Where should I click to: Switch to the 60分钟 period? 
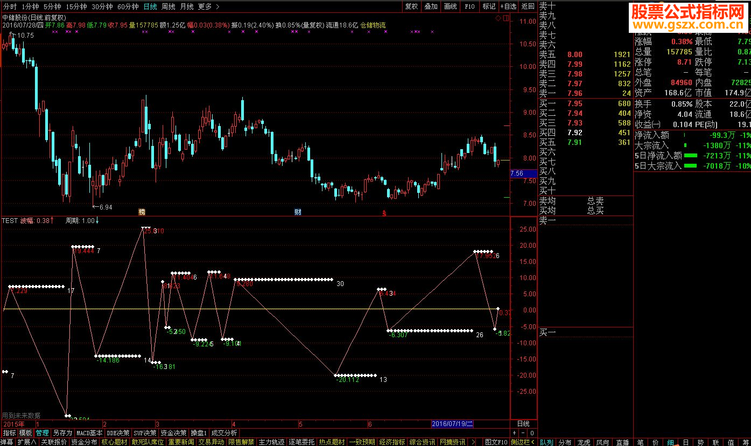click(128, 6)
